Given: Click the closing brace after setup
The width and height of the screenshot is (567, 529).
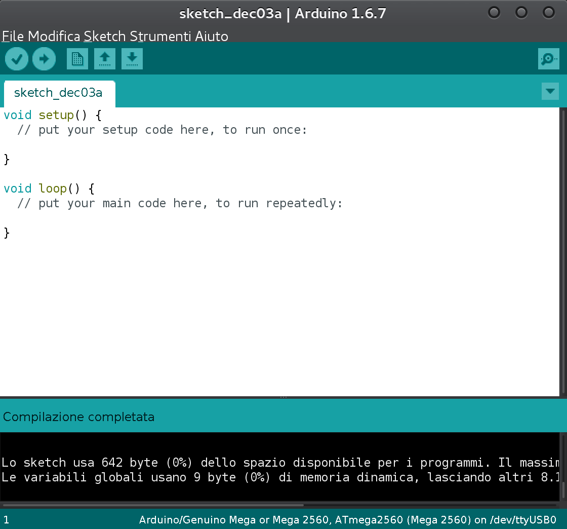Looking at the screenshot, I should pos(7,159).
